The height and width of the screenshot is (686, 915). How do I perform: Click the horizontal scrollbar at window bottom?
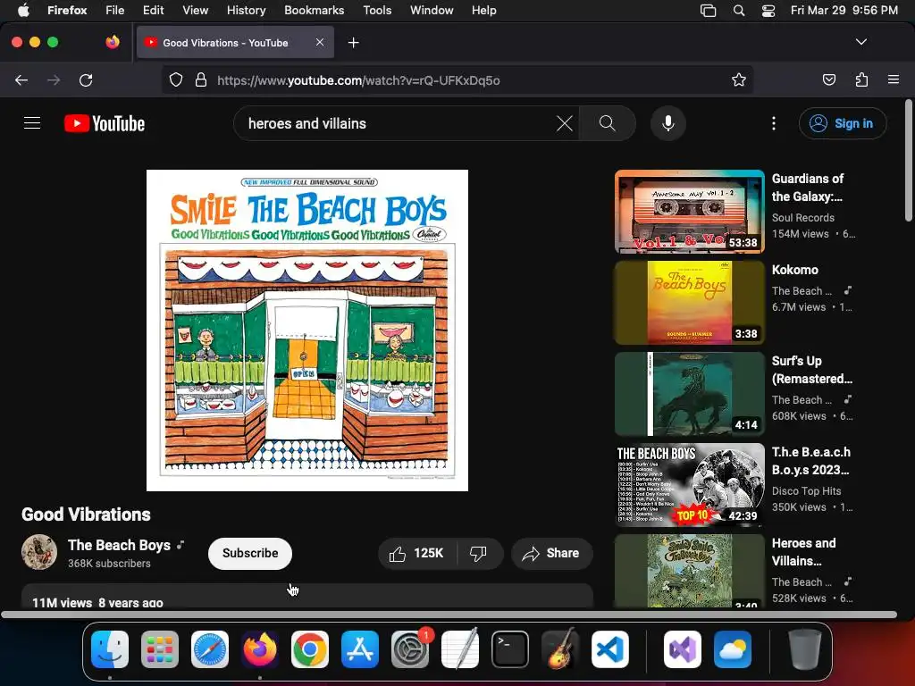pos(449,615)
